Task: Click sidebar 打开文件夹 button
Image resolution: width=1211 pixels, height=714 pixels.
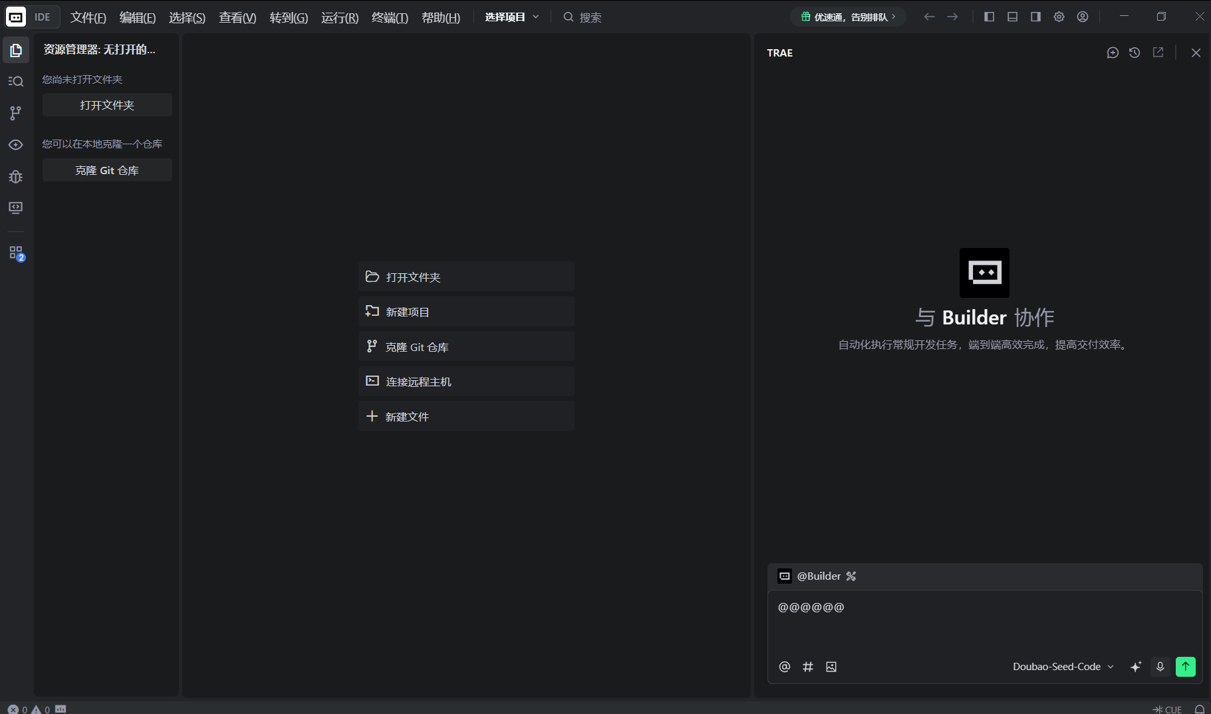Action: click(107, 105)
